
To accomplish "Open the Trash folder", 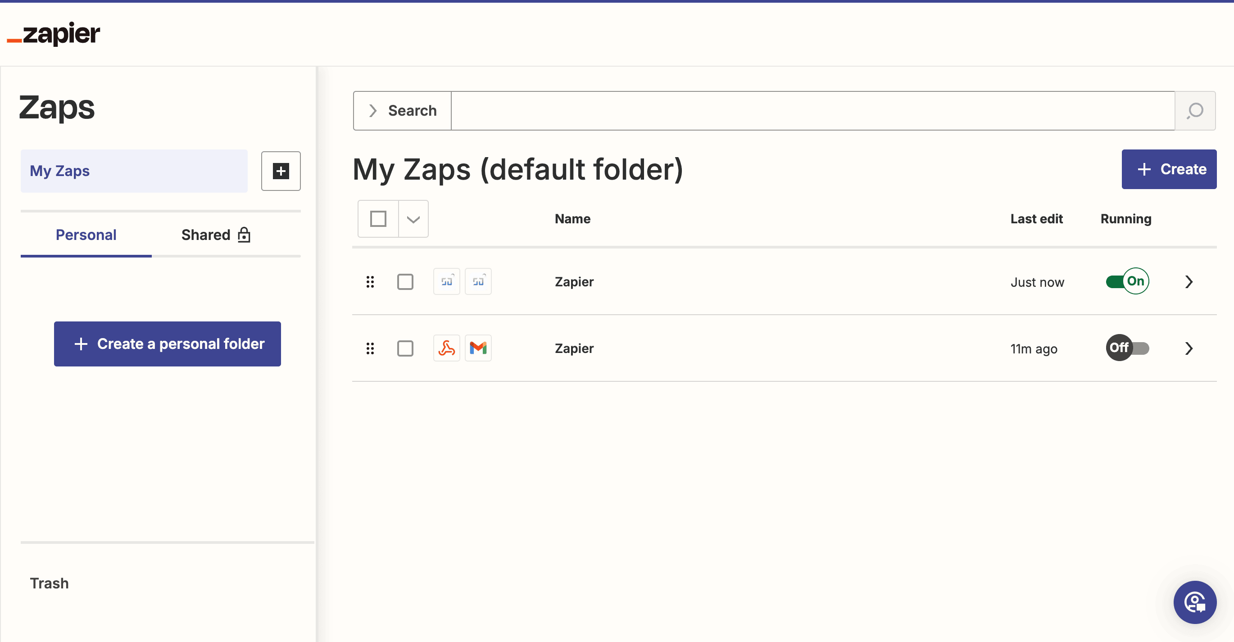I will tap(50, 583).
